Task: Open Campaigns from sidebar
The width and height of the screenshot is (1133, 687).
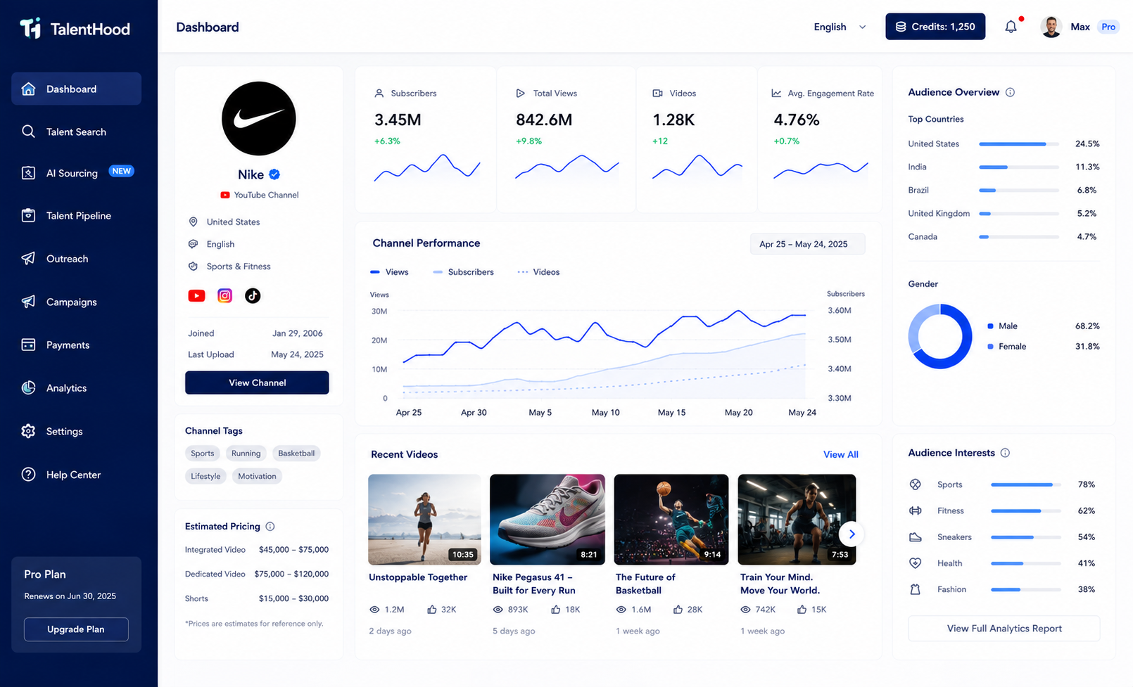Action: 76,302
